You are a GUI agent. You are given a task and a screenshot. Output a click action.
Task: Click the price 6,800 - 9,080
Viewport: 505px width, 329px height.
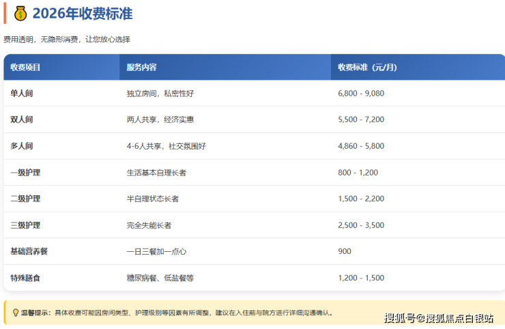point(361,93)
